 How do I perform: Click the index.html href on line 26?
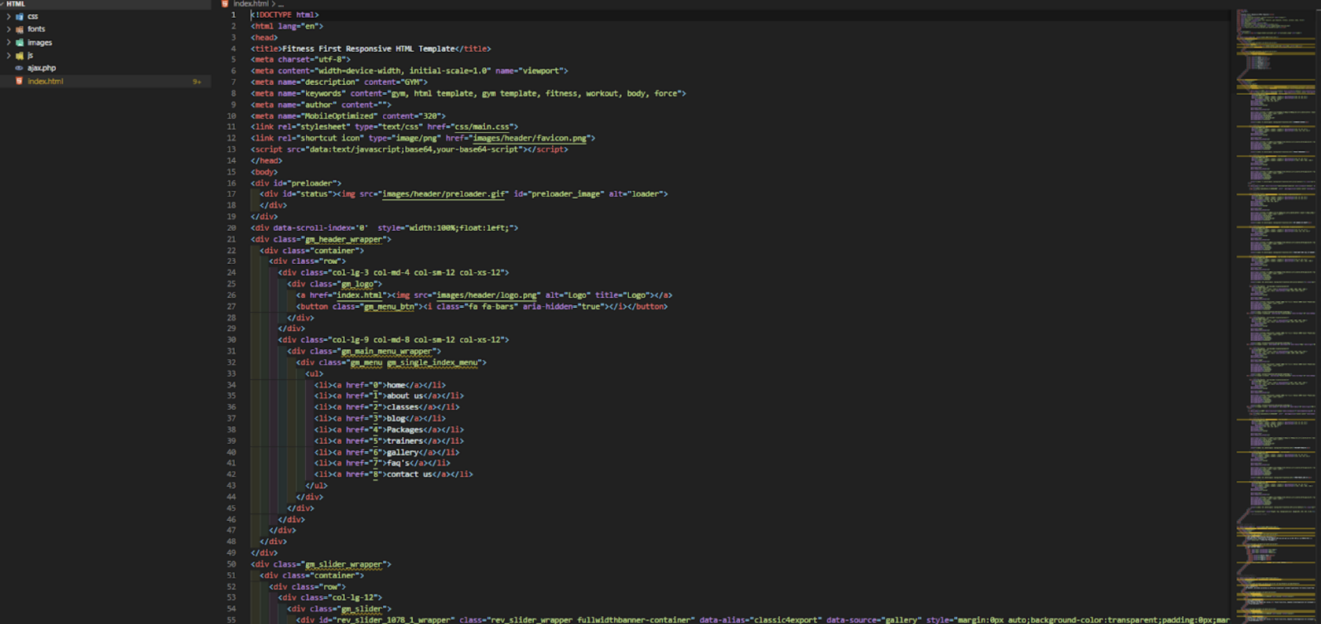click(x=359, y=295)
